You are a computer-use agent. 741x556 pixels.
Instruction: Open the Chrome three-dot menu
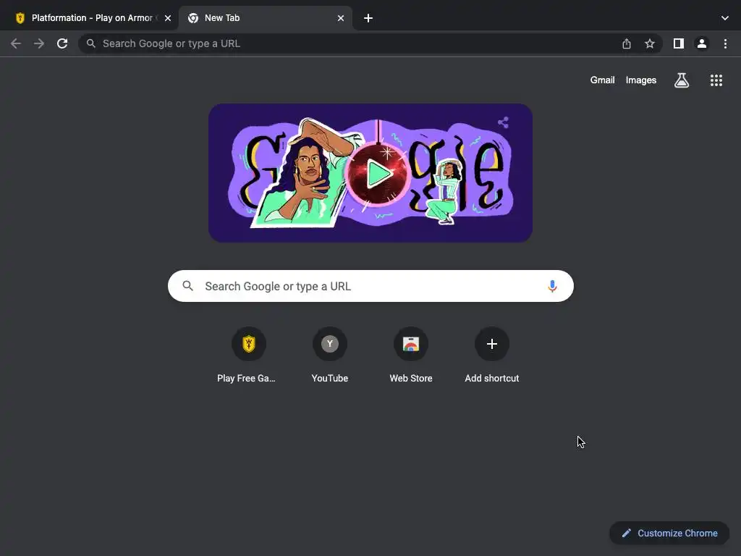(725, 43)
